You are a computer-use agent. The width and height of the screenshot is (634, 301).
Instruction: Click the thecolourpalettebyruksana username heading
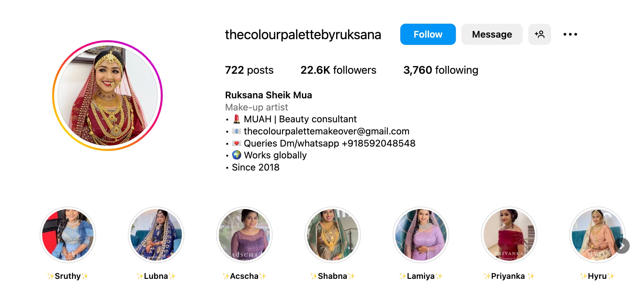pos(303,35)
